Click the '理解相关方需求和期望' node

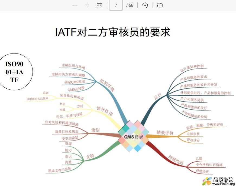tap(68, 75)
